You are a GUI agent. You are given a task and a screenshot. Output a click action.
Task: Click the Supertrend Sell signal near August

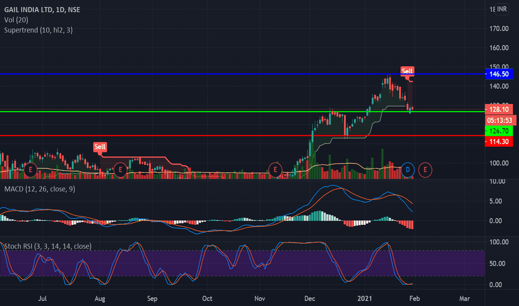tap(100, 147)
